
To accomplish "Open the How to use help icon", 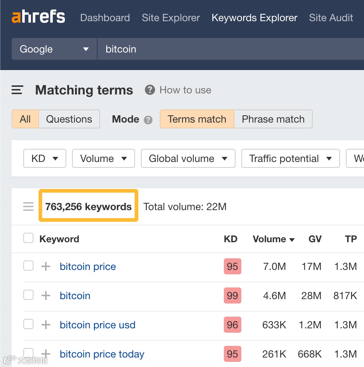I will click(150, 90).
